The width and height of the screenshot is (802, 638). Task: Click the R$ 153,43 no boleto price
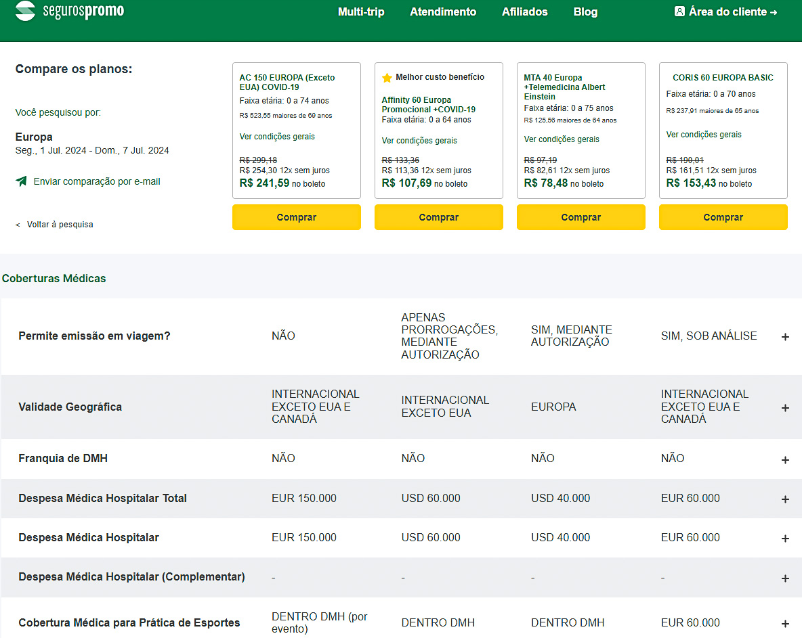point(709,183)
